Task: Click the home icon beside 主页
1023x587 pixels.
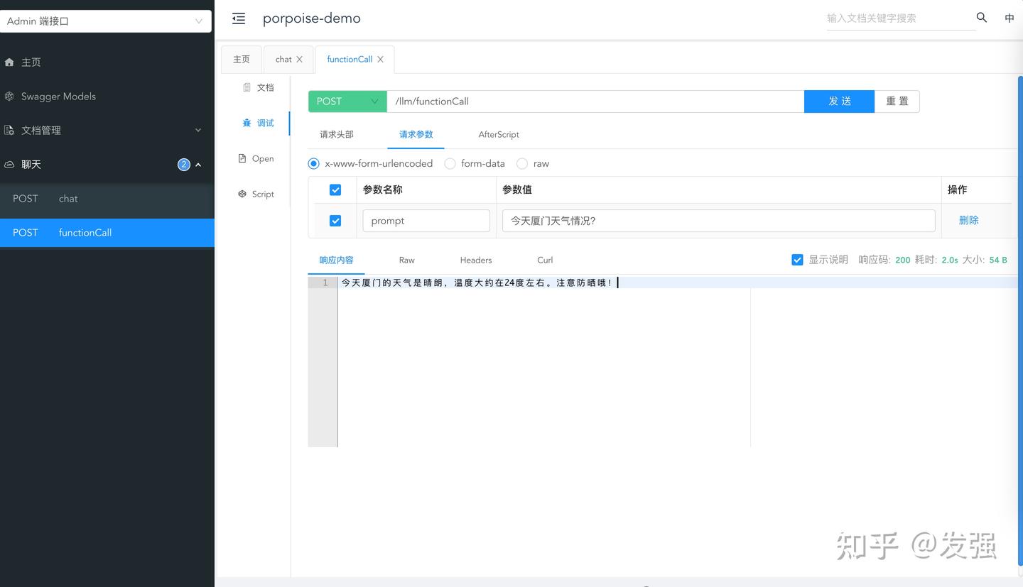Action: [9, 62]
